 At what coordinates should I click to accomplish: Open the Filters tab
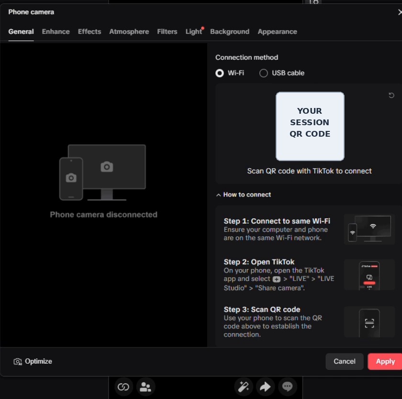pos(167,32)
